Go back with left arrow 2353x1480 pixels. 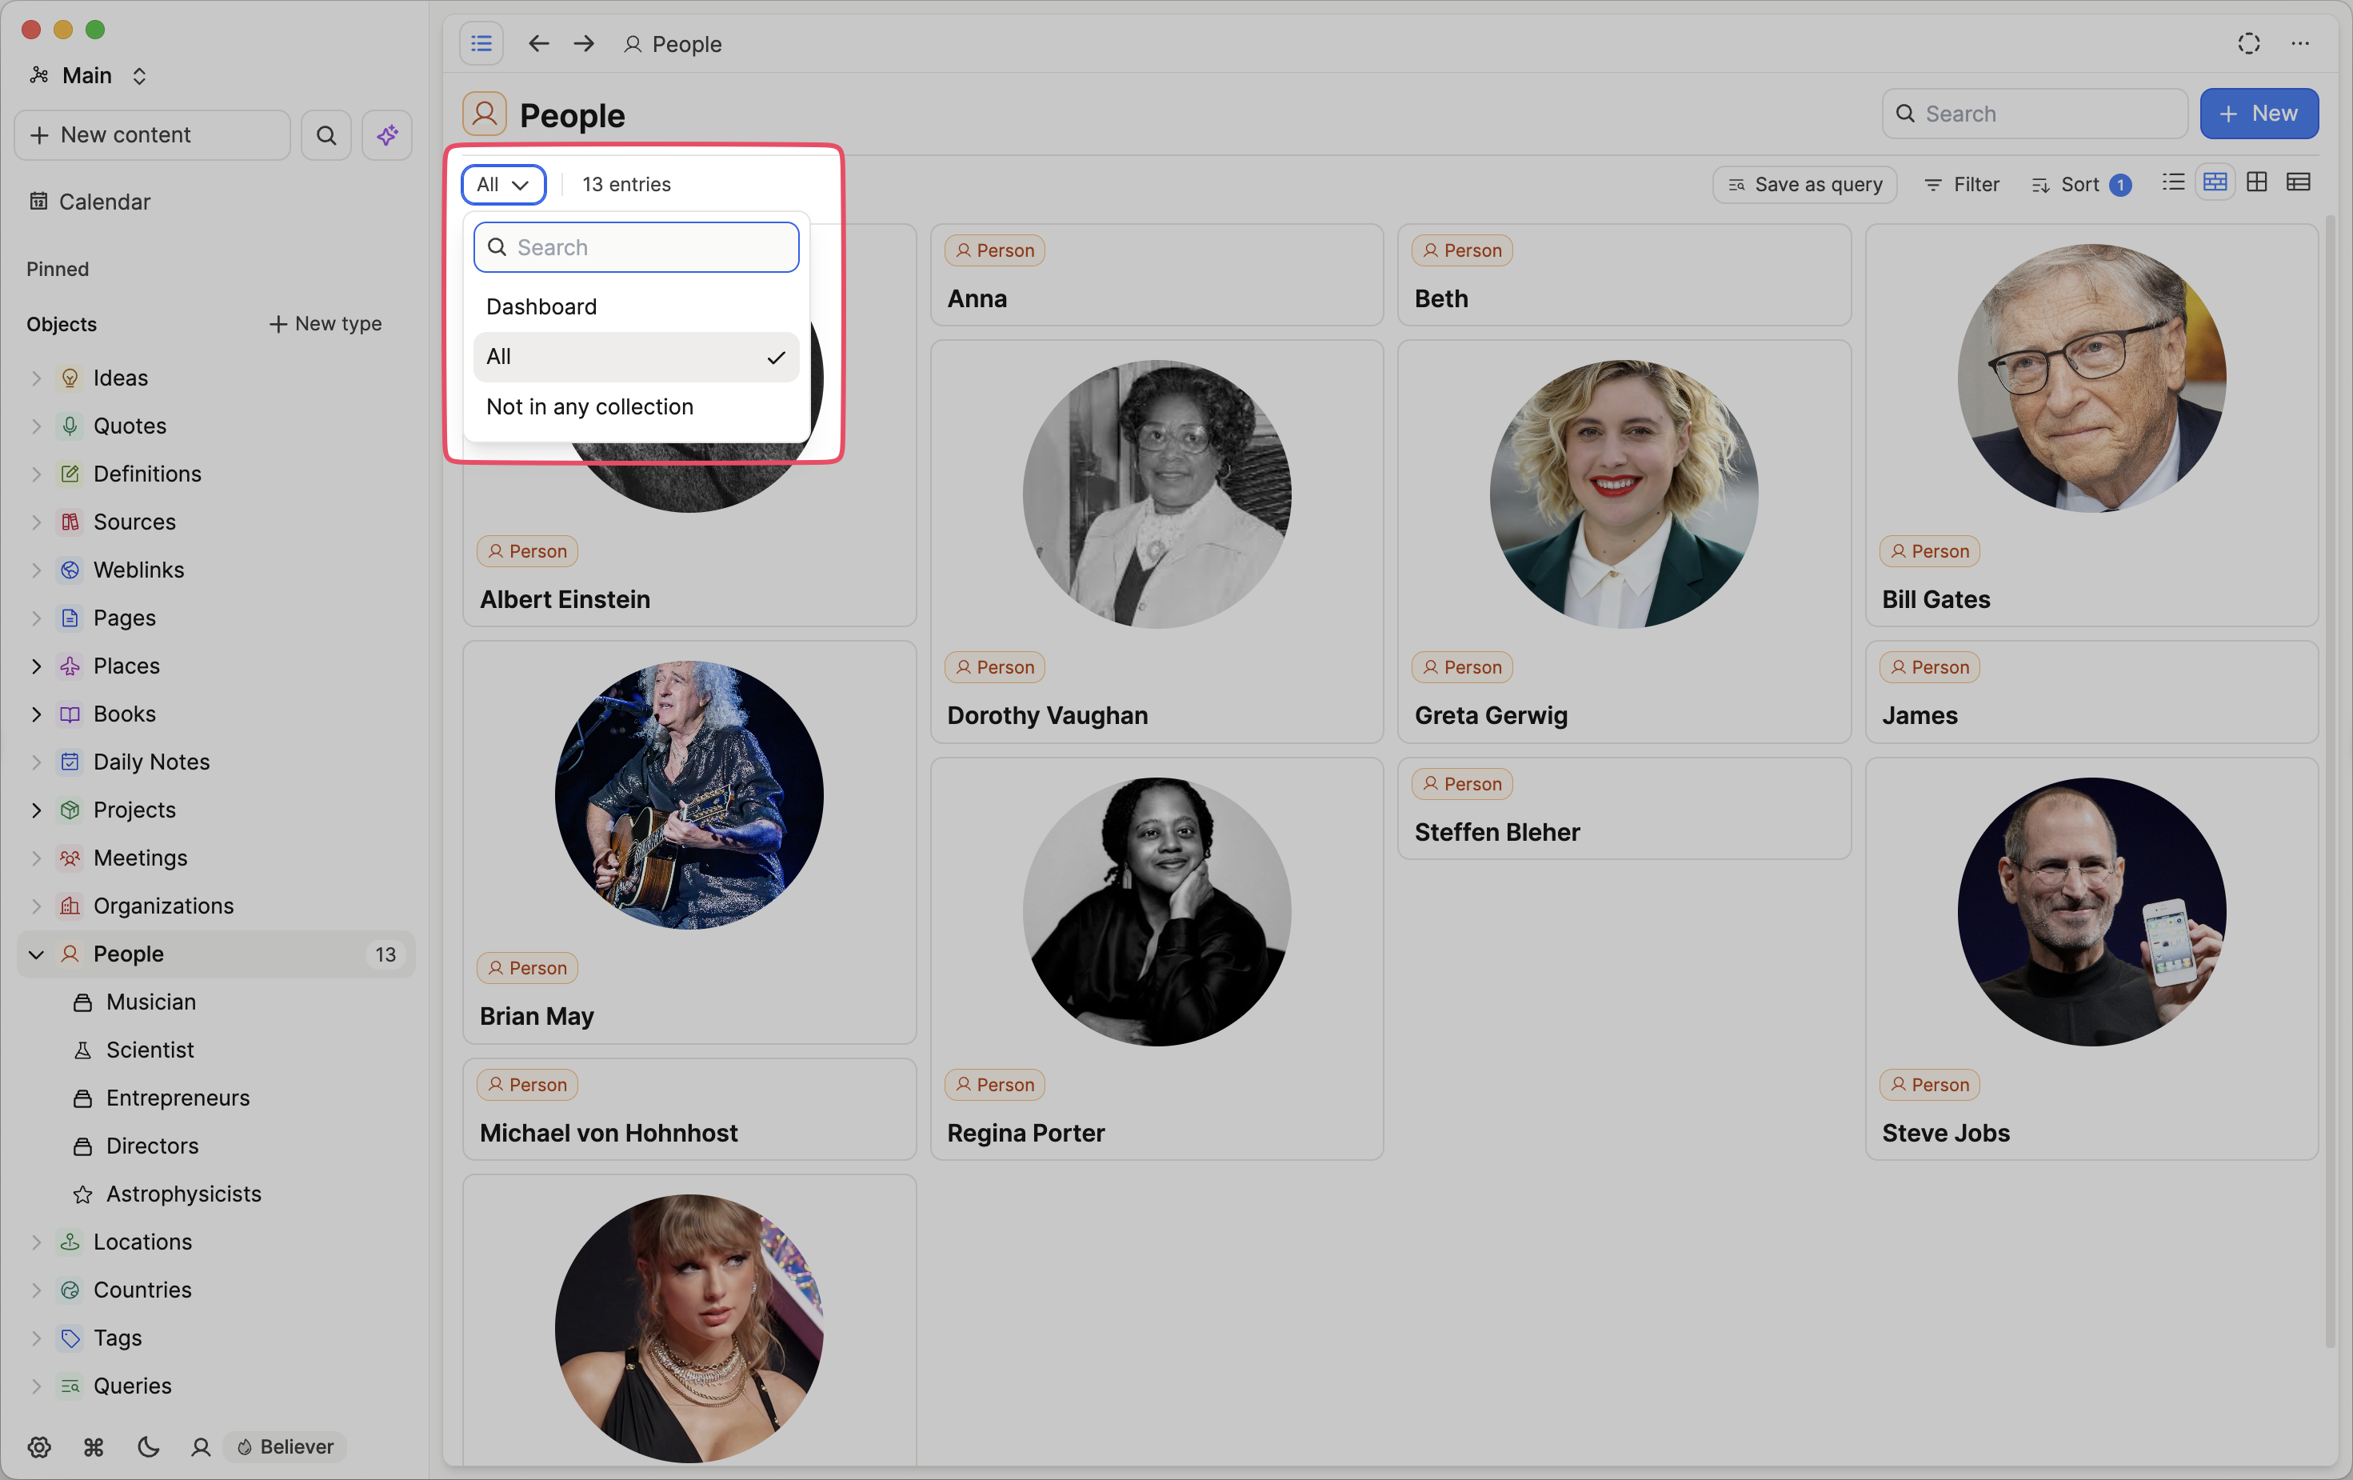point(538,44)
